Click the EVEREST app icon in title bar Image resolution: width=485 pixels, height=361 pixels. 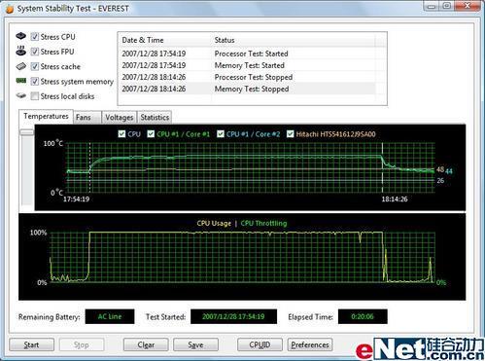[10, 9]
